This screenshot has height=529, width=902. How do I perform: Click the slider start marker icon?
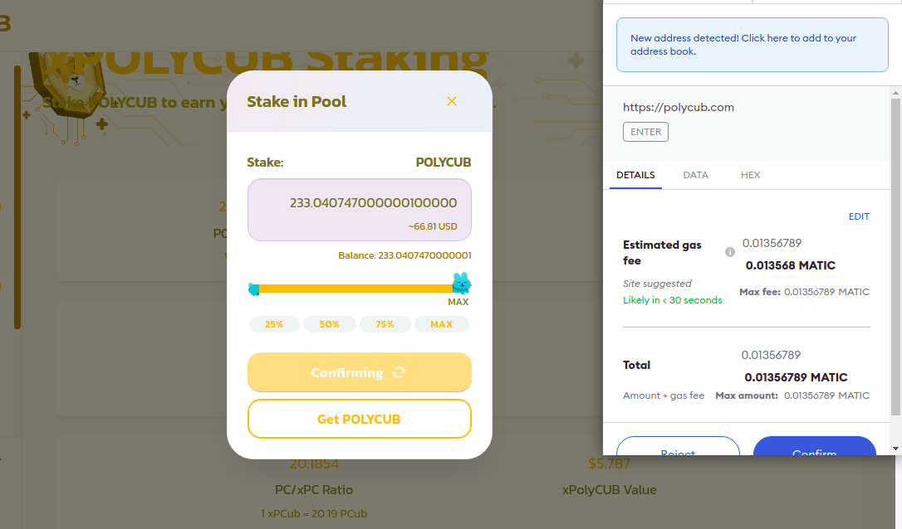[253, 289]
